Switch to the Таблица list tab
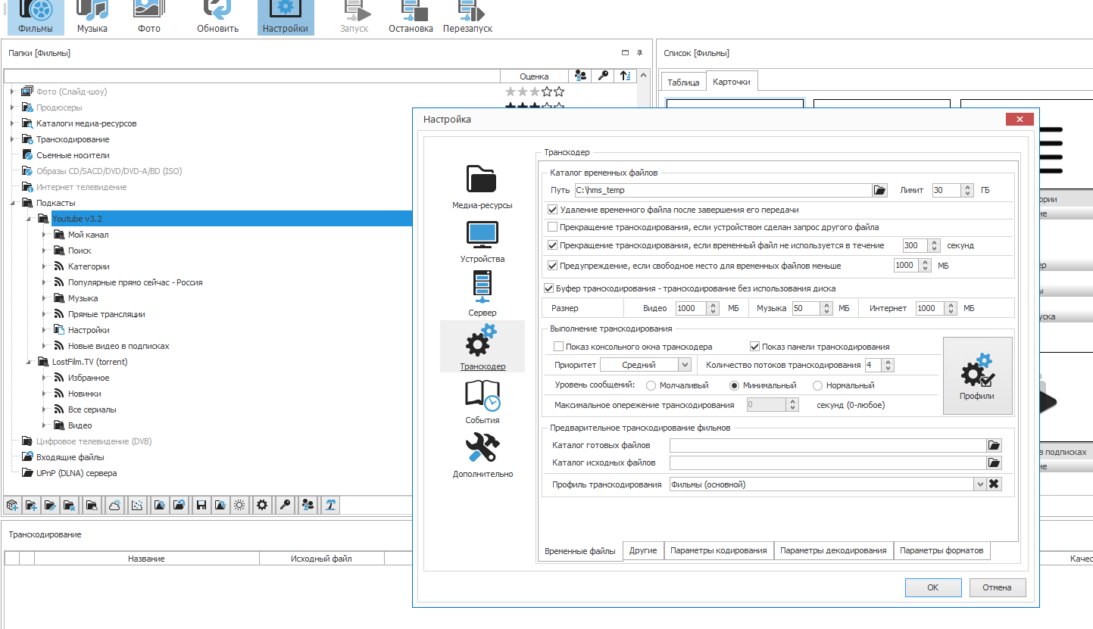This screenshot has height=629, width=1093. 682,83
